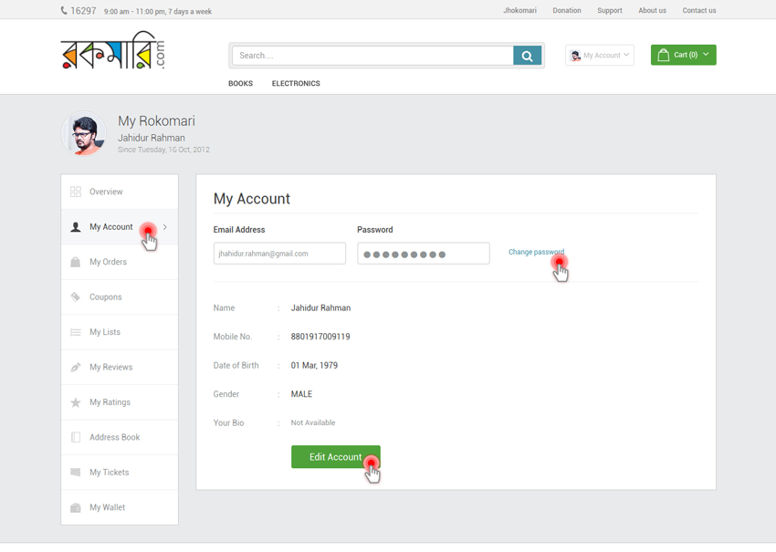Click the My Wallet icon in sidebar
The width and height of the screenshot is (776, 552).
click(76, 507)
